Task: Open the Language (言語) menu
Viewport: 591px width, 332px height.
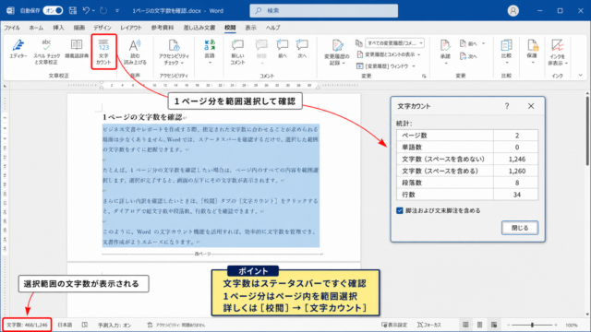Action: point(210,52)
